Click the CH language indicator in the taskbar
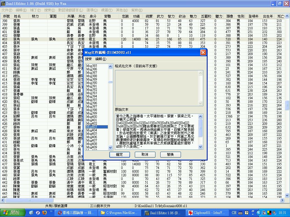The width and height of the screenshot is (290, 217). (234, 213)
